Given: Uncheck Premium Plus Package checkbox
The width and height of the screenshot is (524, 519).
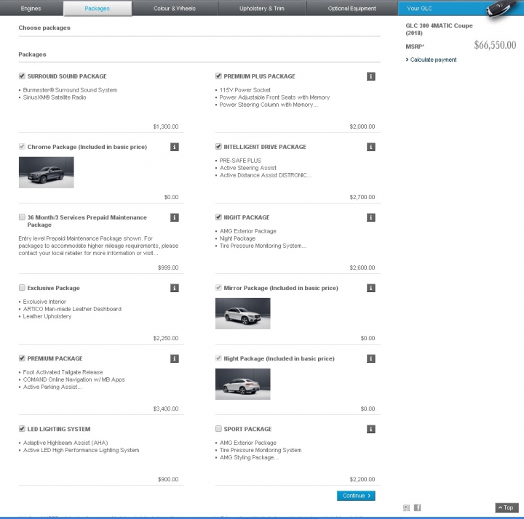Looking at the screenshot, I should (x=218, y=76).
